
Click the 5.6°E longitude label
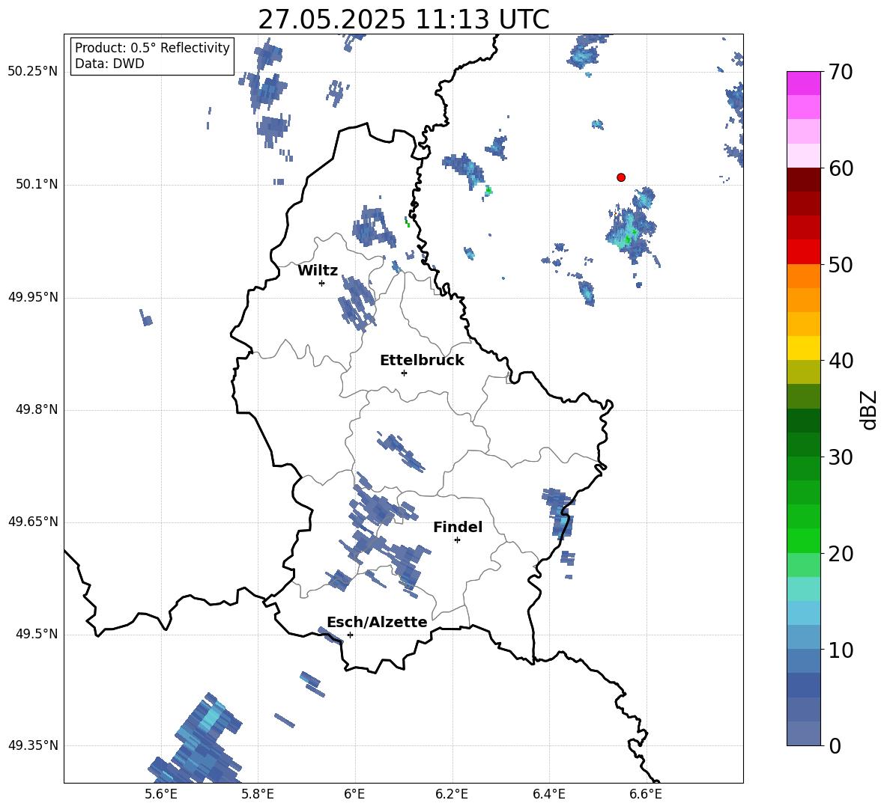[161, 794]
